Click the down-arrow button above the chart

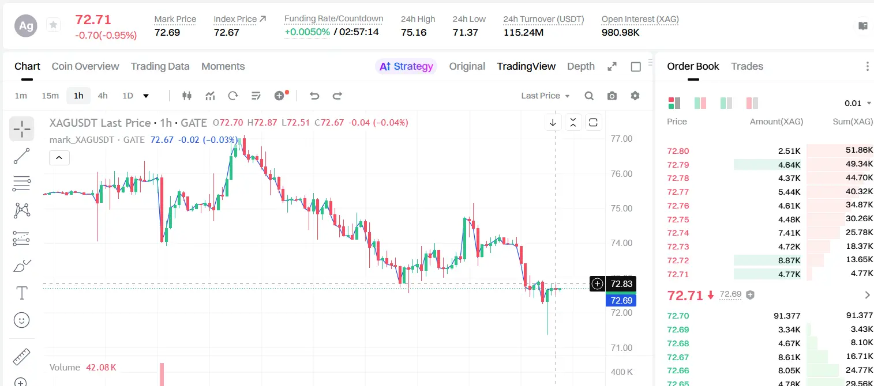click(553, 122)
